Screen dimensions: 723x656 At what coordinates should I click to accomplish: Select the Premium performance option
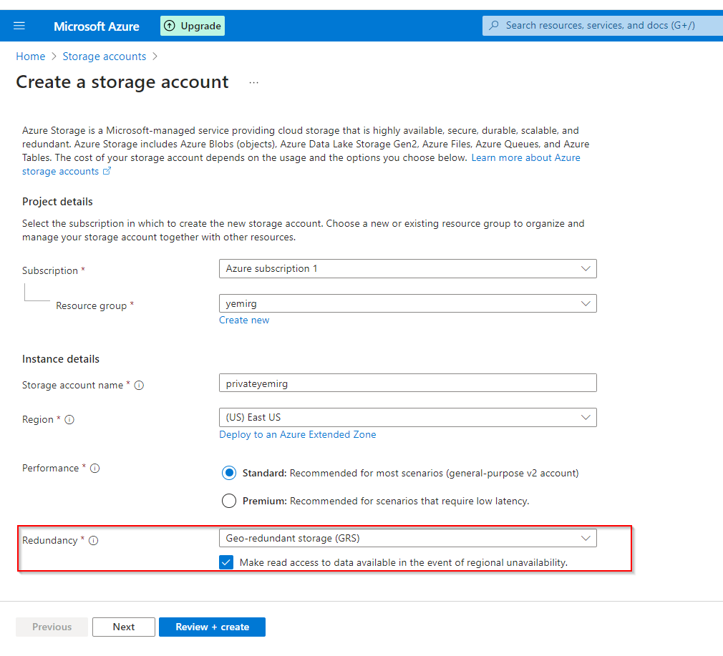tap(229, 501)
